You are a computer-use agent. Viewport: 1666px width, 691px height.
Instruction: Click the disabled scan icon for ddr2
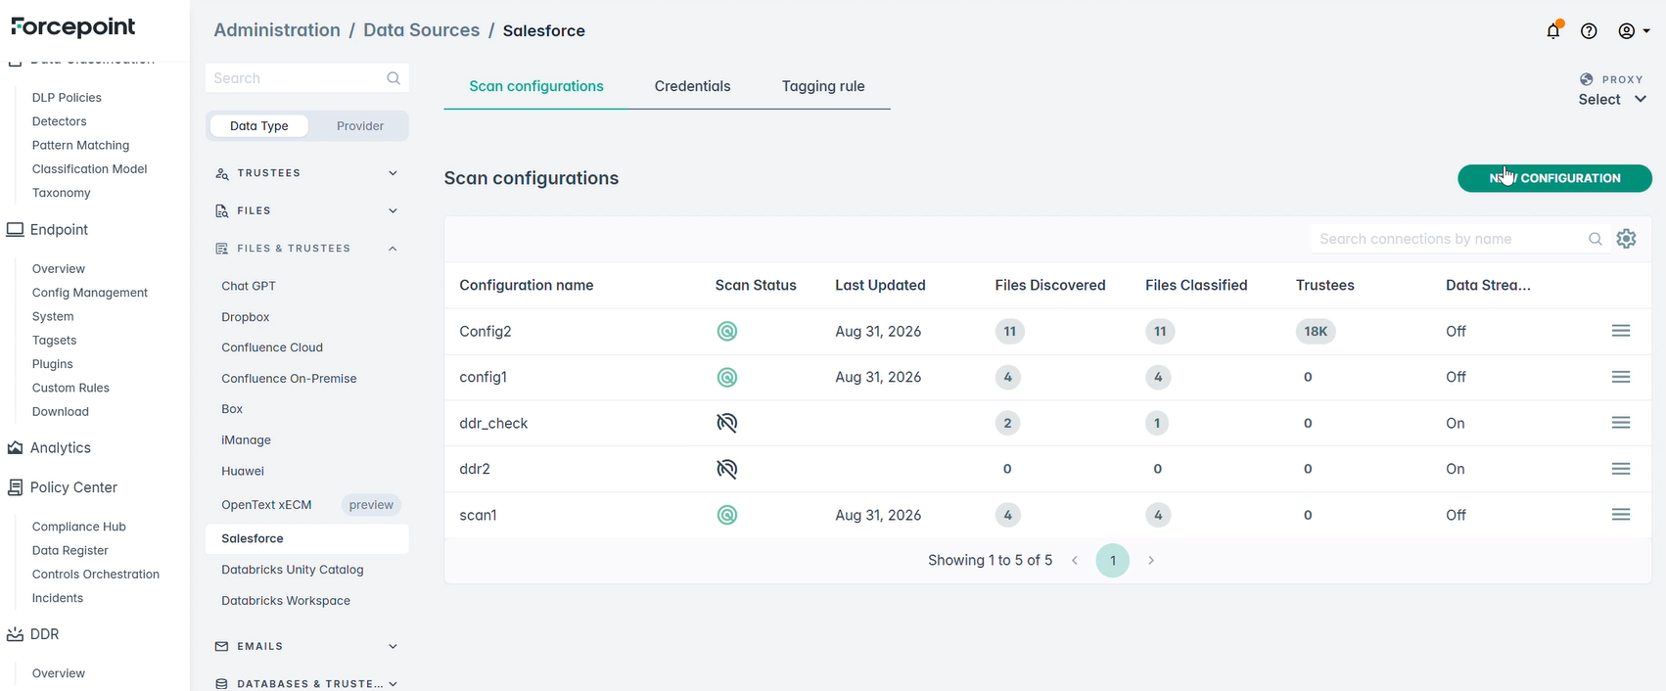727,469
